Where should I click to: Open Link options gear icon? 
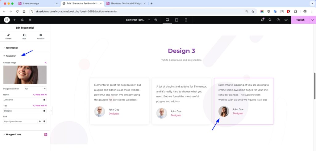coord(40,121)
